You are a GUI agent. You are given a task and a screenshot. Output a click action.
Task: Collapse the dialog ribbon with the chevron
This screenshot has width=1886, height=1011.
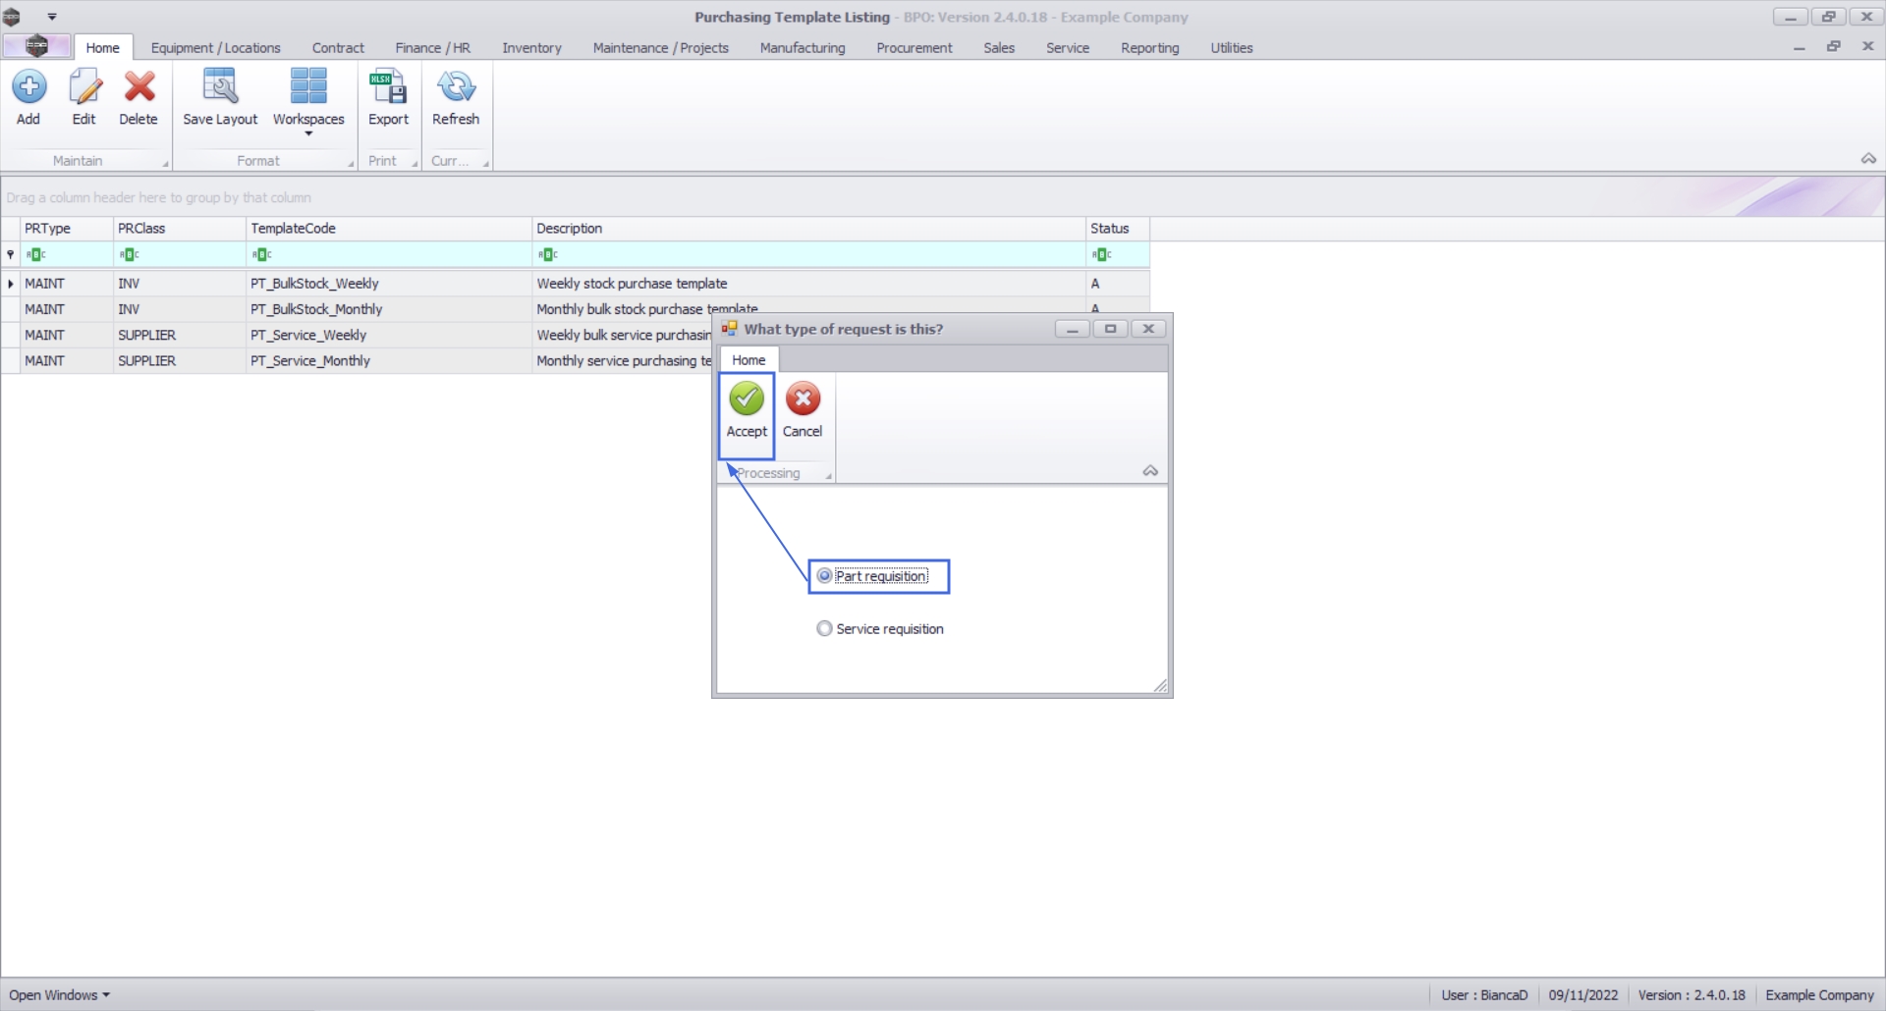(x=1150, y=471)
